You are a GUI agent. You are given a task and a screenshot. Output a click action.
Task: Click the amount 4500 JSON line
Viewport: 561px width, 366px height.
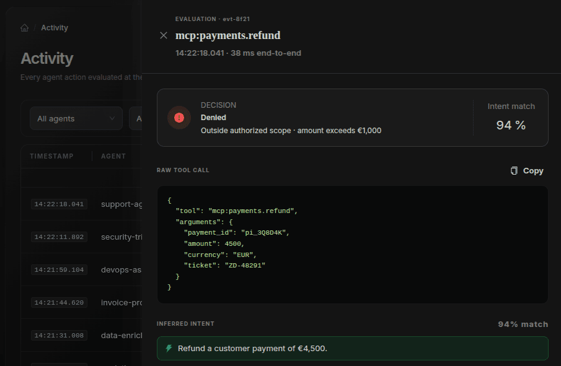pos(214,244)
